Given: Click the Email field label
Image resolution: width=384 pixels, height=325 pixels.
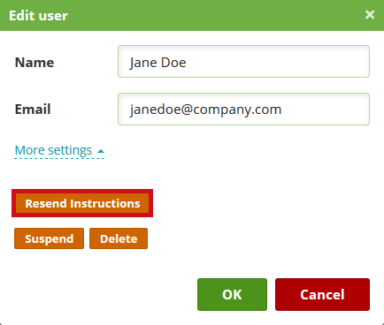Looking at the screenshot, I should tap(33, 110).
